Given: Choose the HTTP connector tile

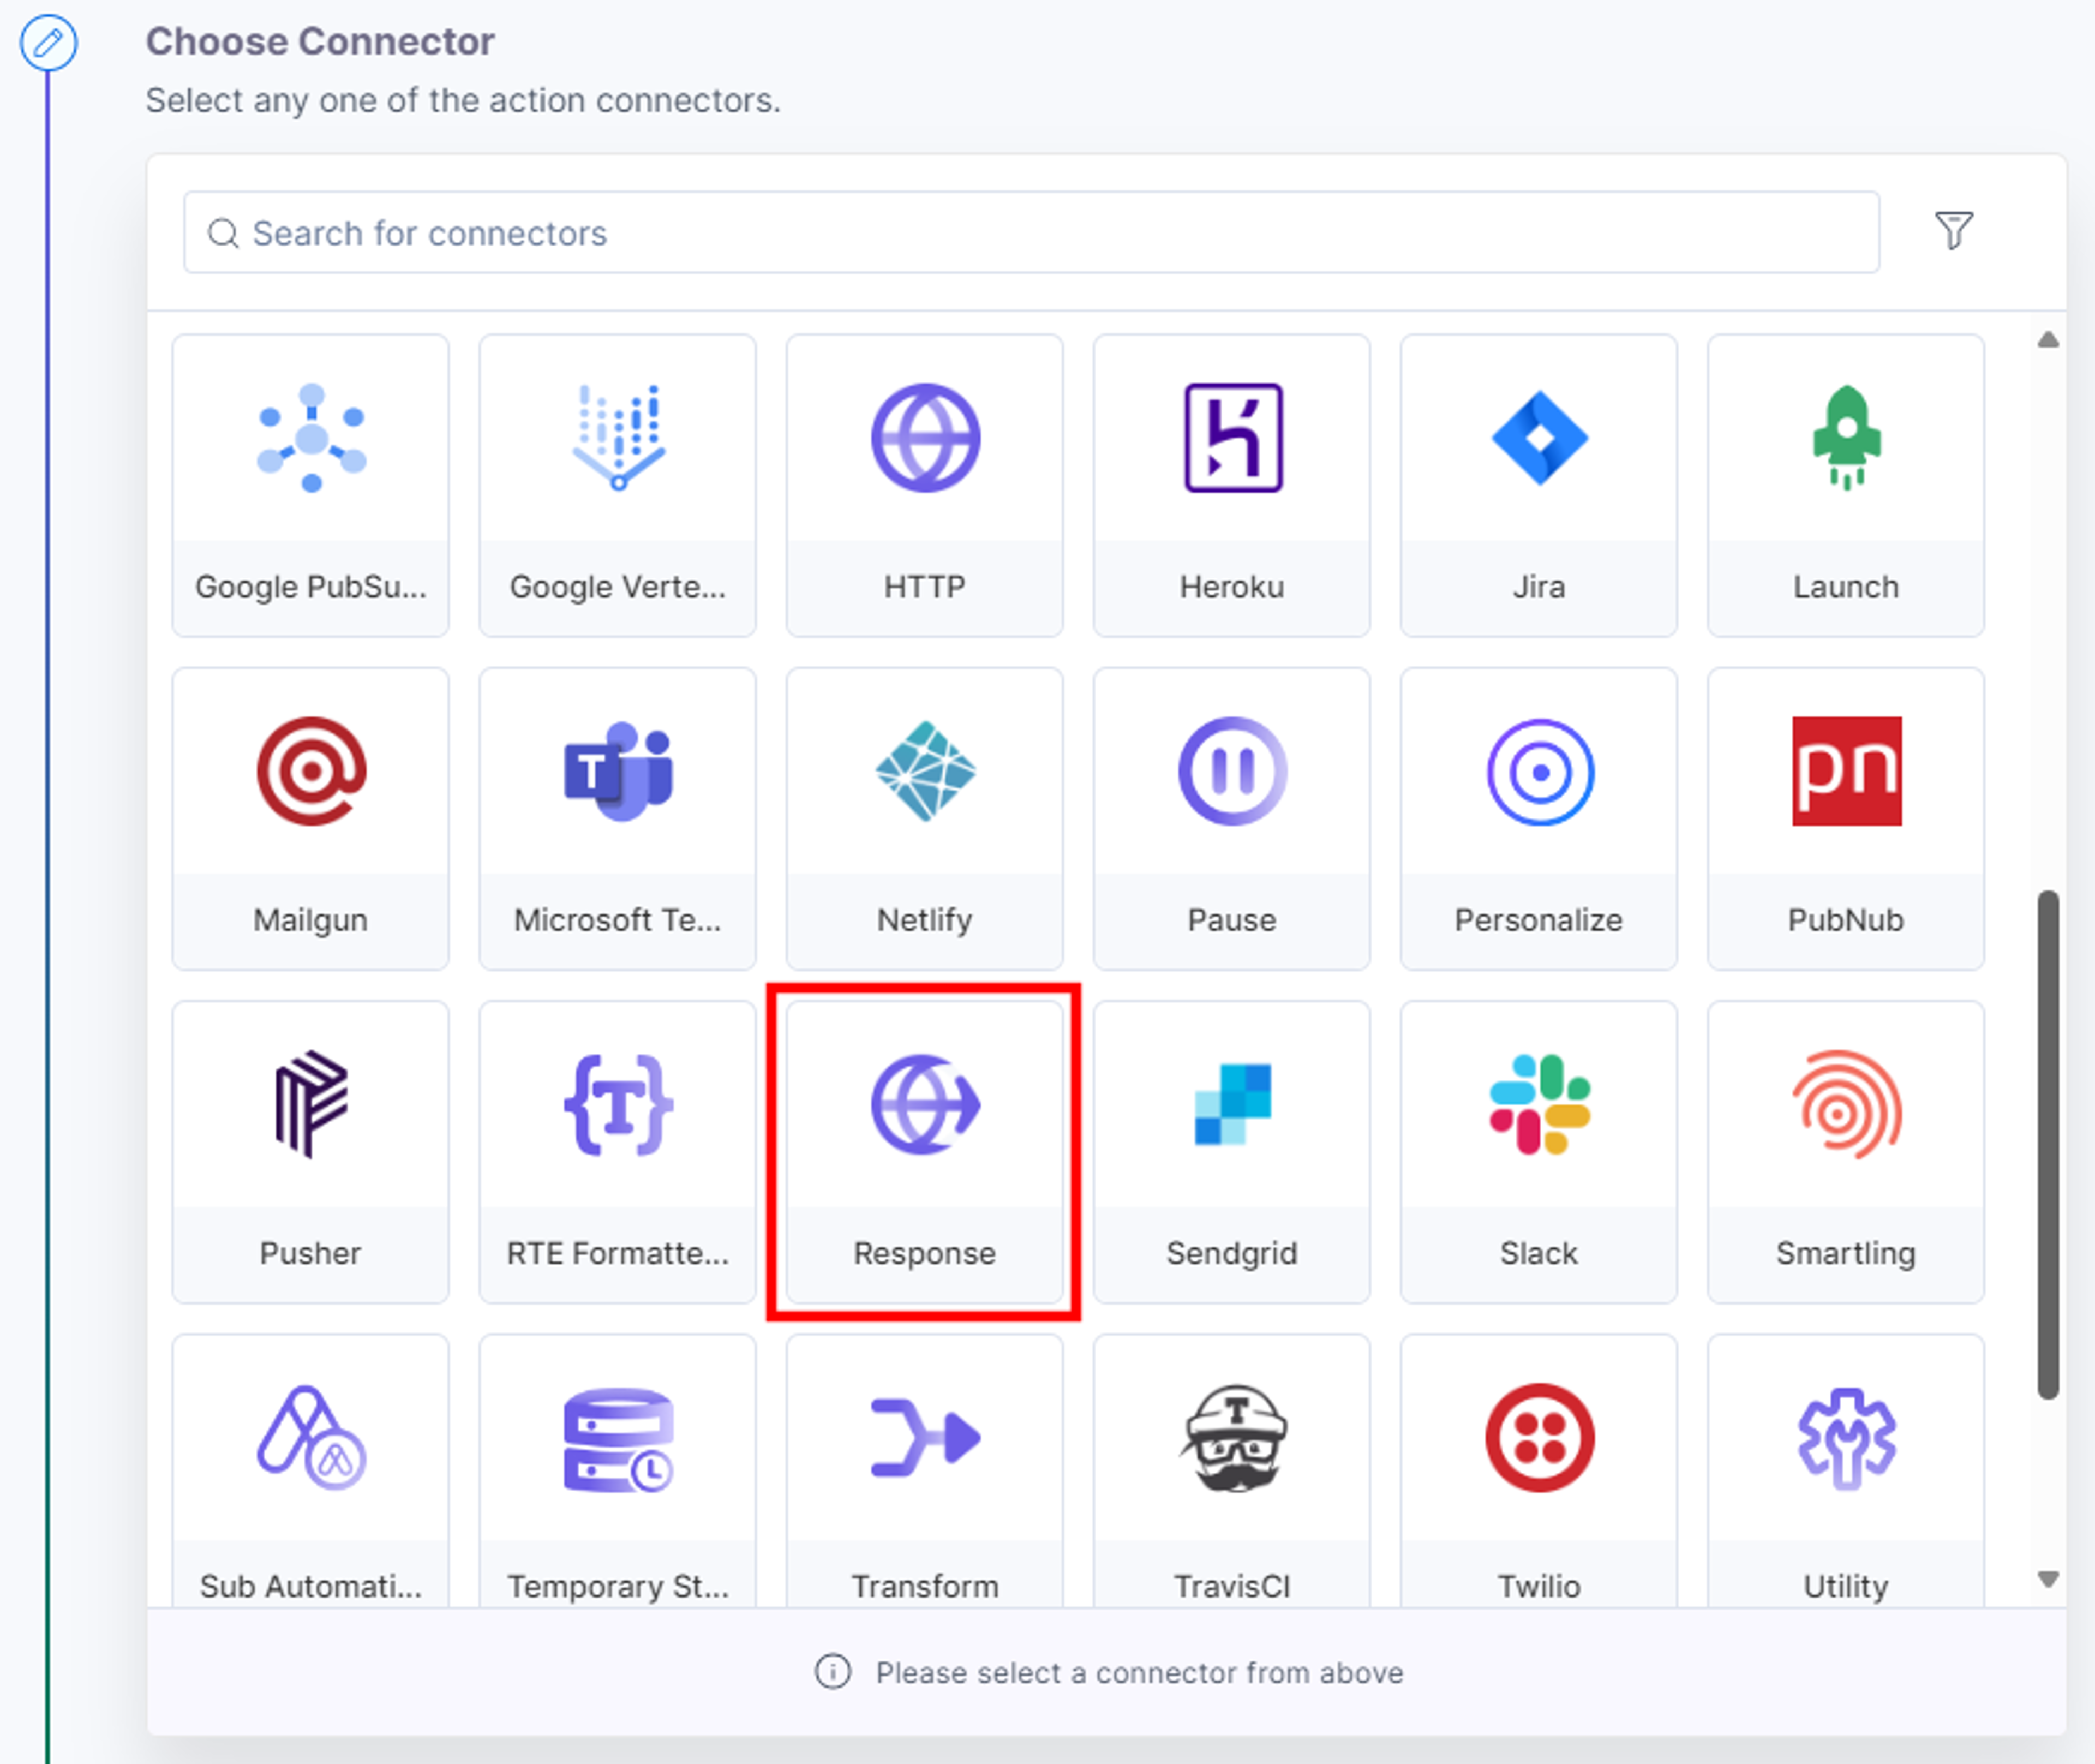Looking at the screenshot, I should coord(924,485).
